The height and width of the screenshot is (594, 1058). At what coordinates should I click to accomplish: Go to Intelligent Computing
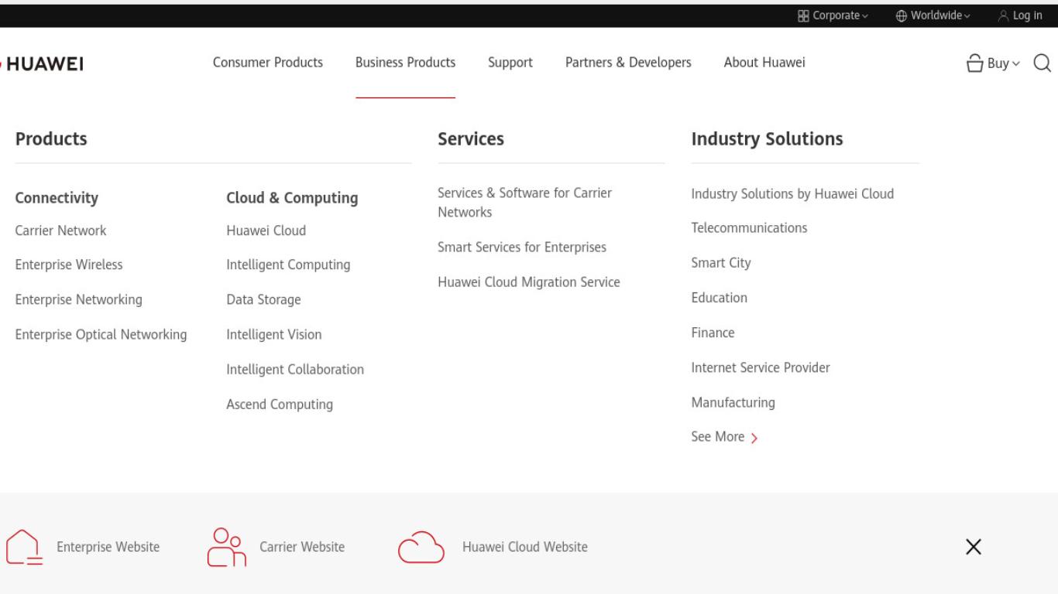288,265
